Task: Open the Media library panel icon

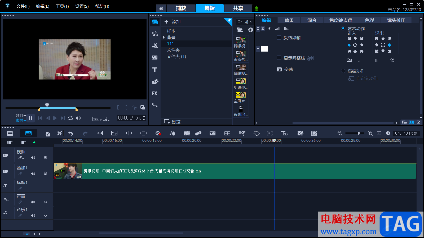Action: click(155, 22)
